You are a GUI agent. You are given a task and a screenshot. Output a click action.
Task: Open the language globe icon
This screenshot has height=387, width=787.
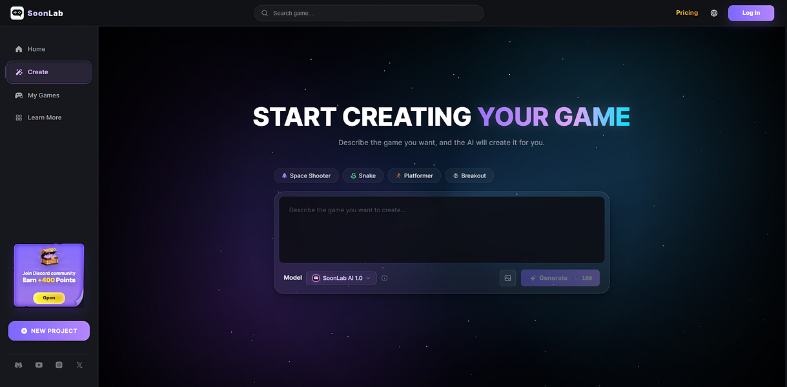714,13
